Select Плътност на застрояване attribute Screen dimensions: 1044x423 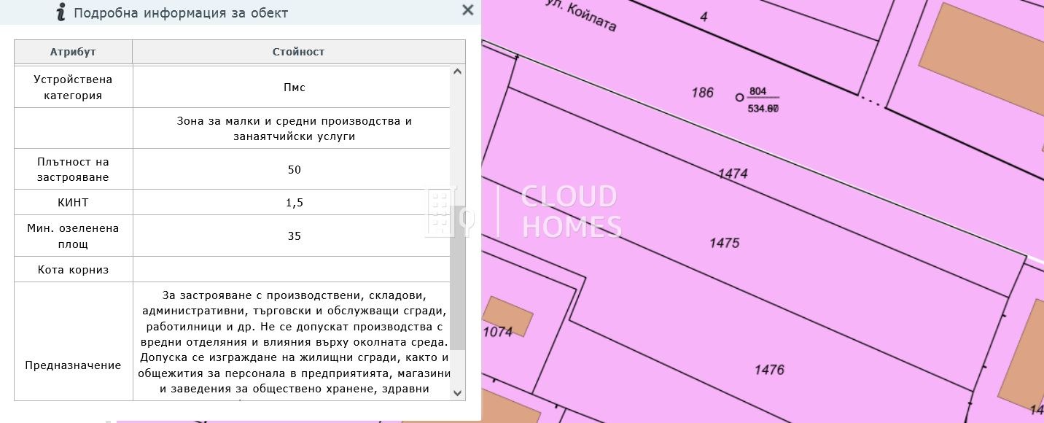(x=73, y=169)
